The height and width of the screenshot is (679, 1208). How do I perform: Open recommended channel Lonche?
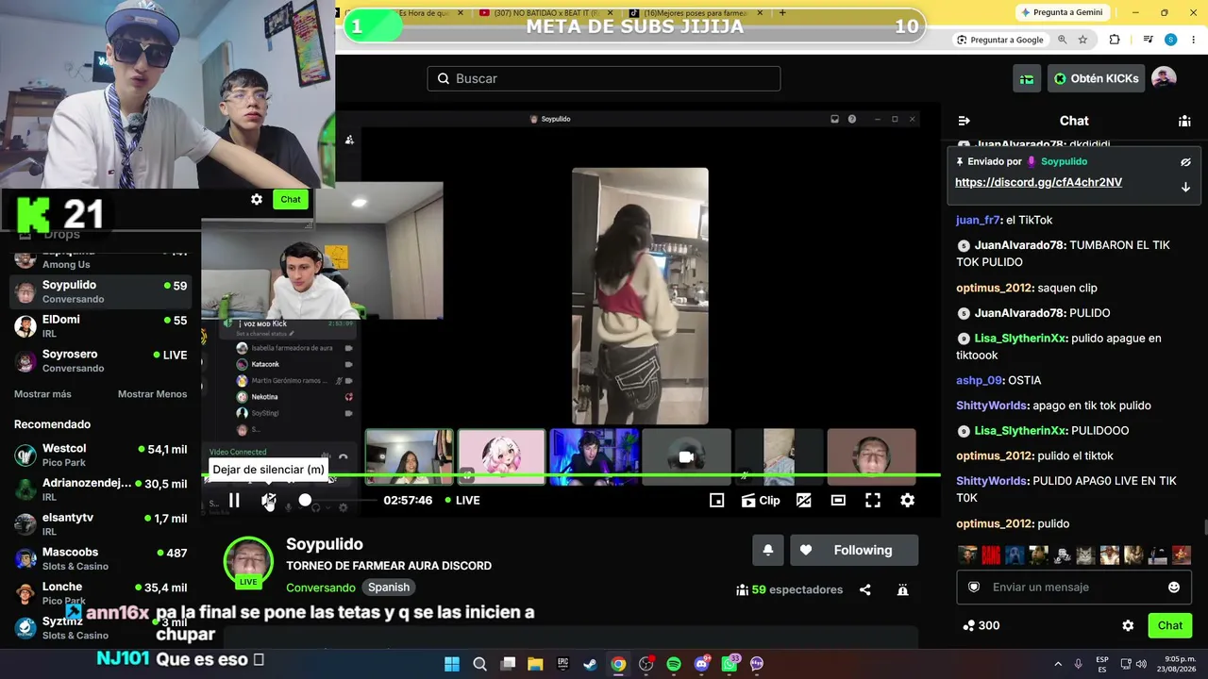(101, 593)
